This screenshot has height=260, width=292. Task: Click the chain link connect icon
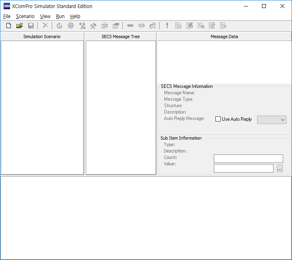click(130, 26)
